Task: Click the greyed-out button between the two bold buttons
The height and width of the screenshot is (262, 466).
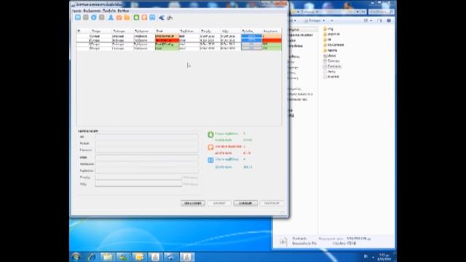Action: point(219,203)
